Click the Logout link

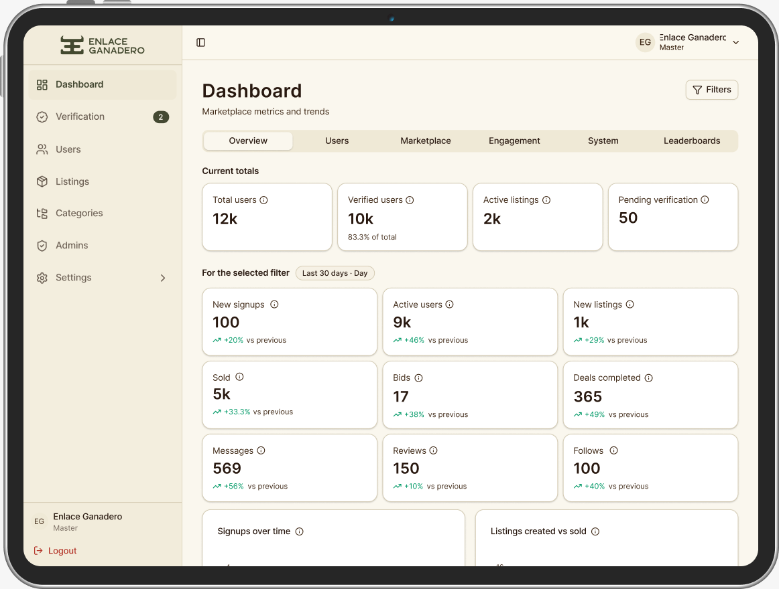point(55,551)
